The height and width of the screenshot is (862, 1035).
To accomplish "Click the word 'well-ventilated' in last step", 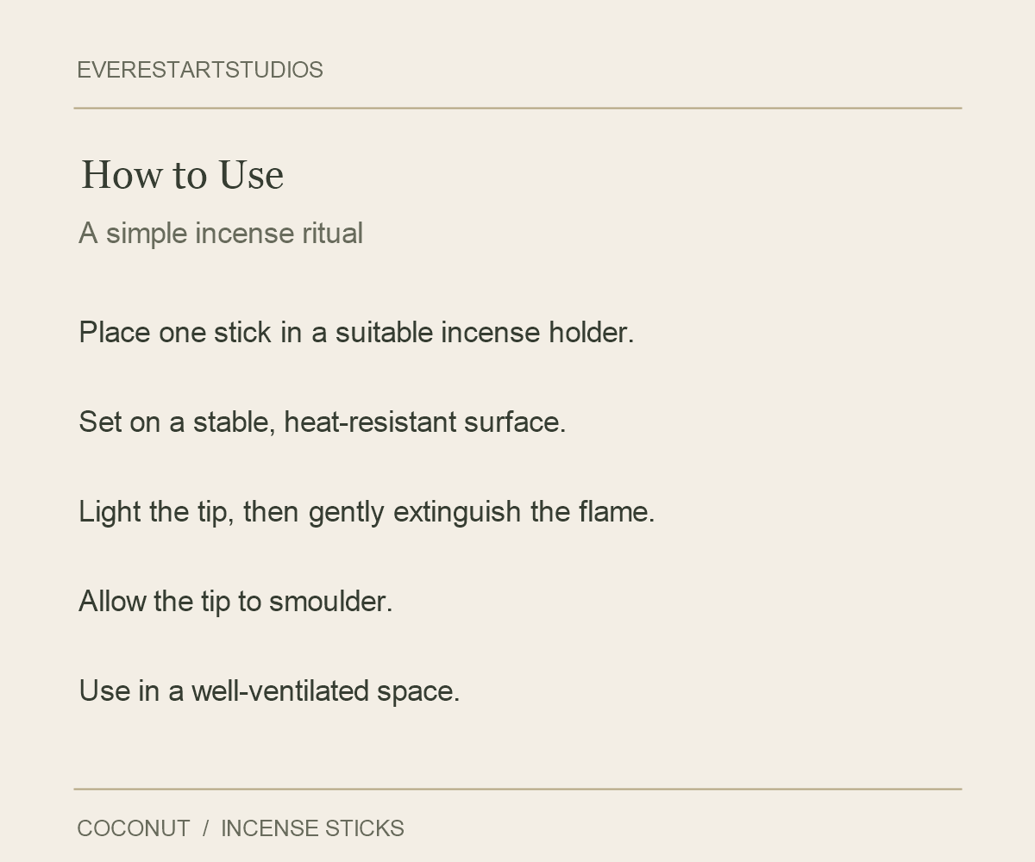I will 280,691.
